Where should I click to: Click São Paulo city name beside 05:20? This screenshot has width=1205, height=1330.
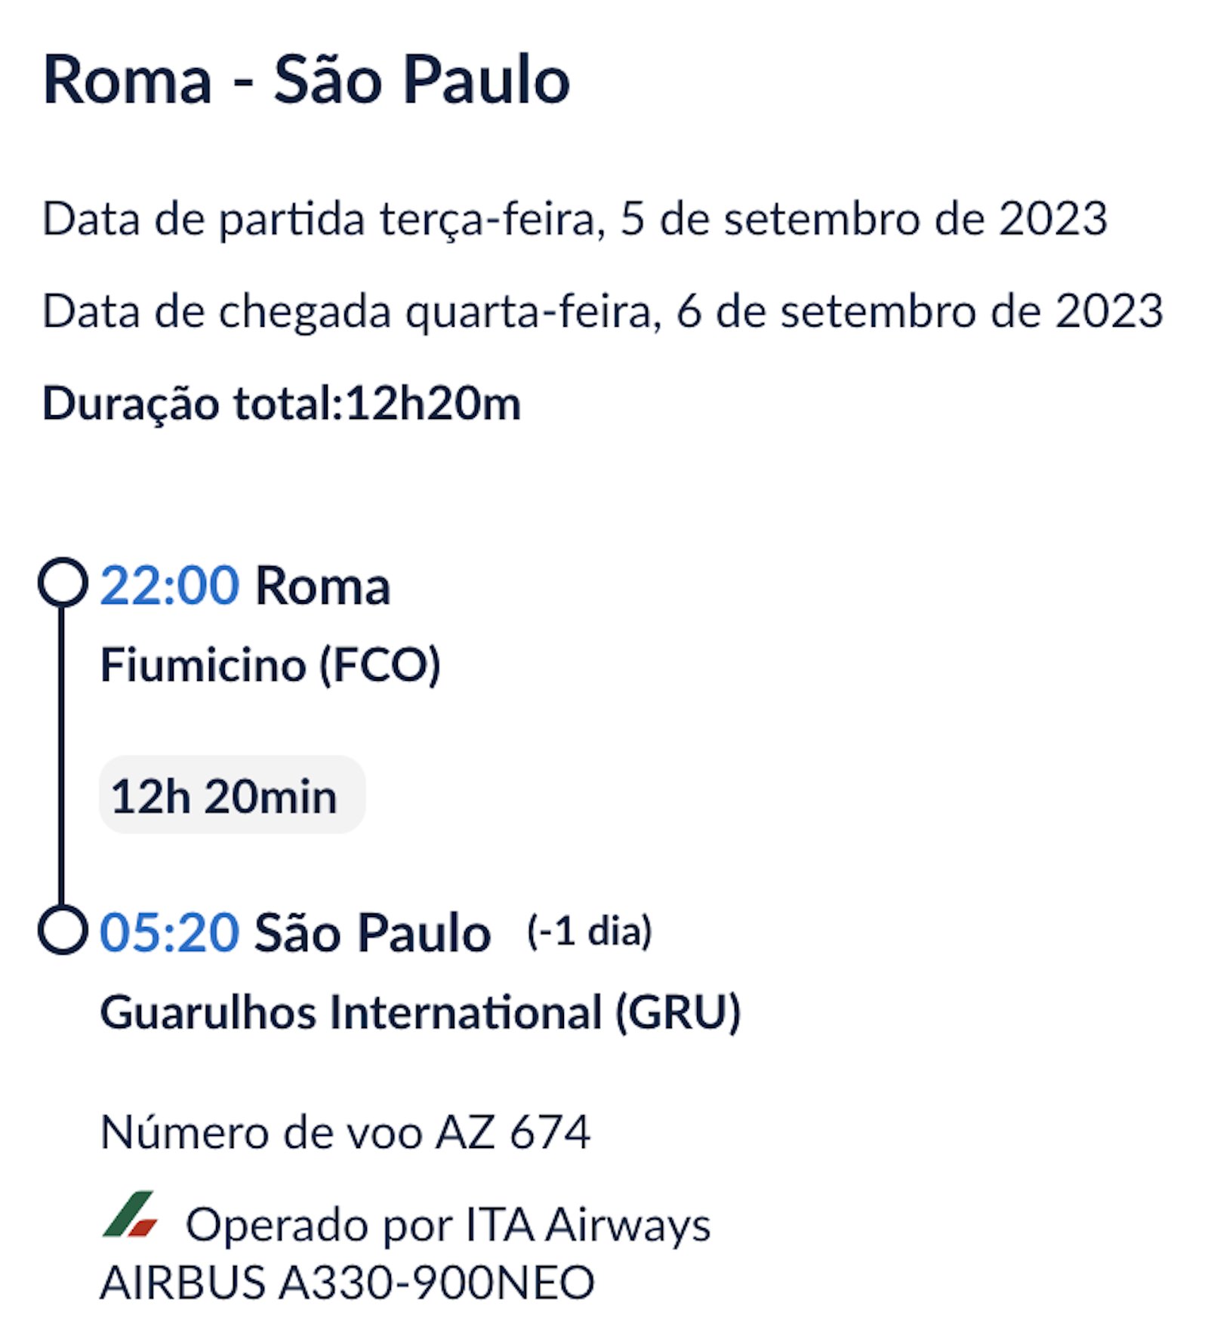click(372, 933)
